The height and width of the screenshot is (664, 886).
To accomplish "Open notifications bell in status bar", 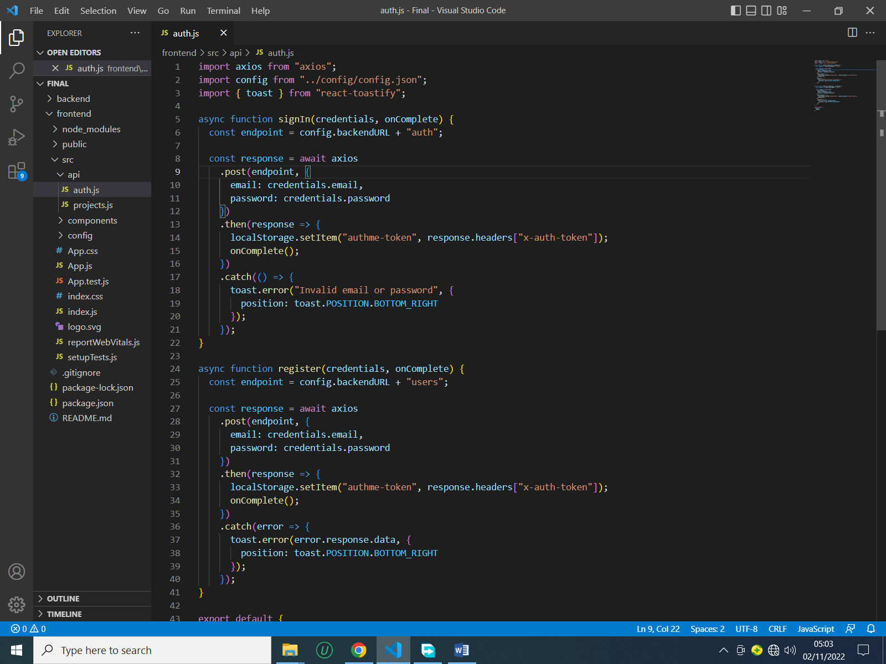I will coord(870,629).
